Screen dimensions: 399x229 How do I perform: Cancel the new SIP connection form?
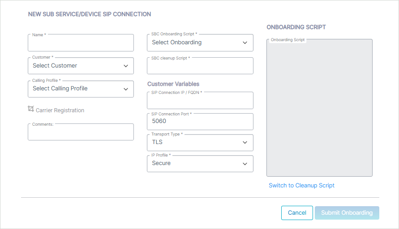[x=297, y=213]
